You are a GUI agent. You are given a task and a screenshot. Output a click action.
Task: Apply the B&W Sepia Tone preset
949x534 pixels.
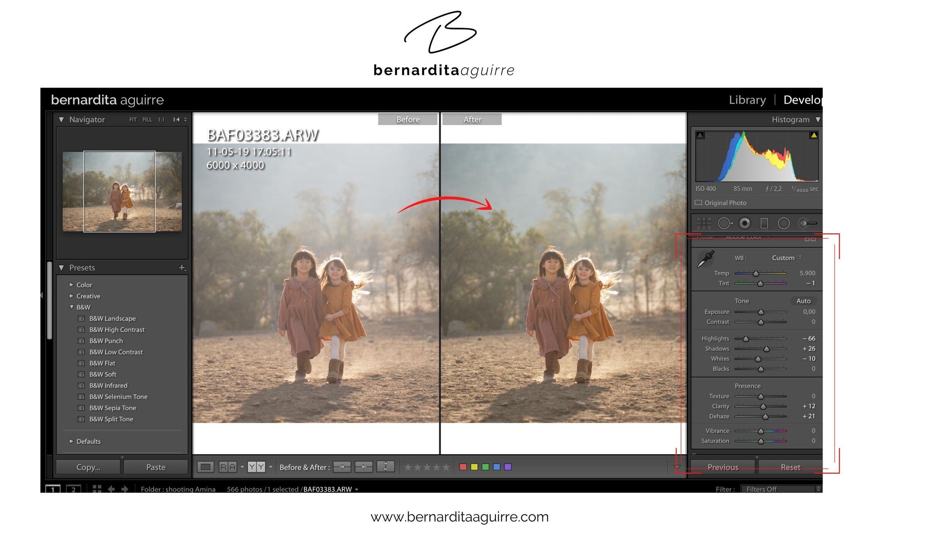[x=112, y=408]
